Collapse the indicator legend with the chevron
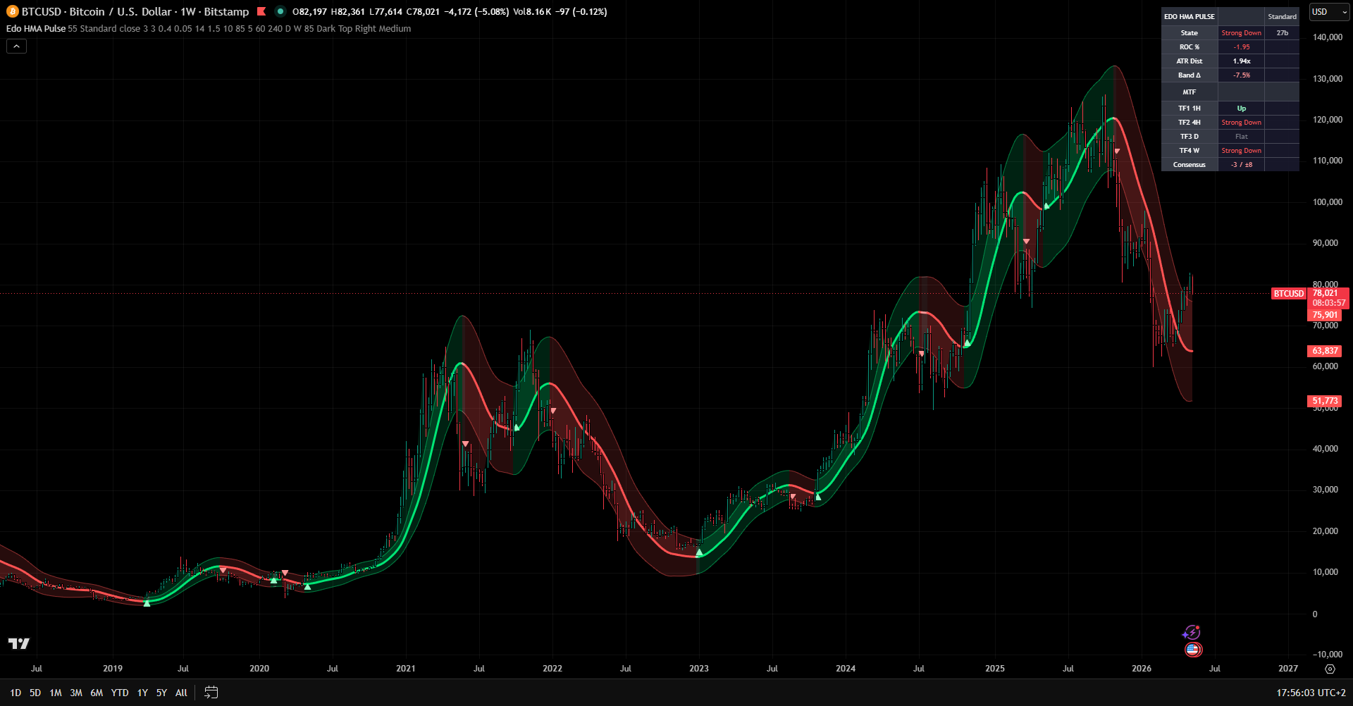 click(x=17, y=46)
